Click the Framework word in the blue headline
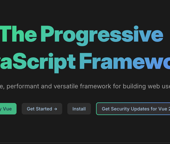 click(x=125, y=61)
